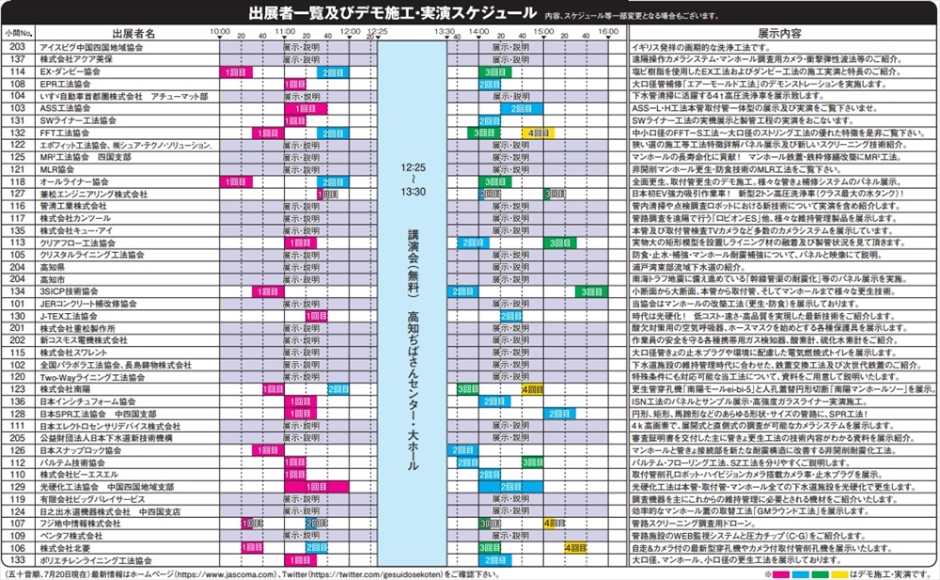Click exhibitor name 管清工業株式会社

[x=73, y=206]
